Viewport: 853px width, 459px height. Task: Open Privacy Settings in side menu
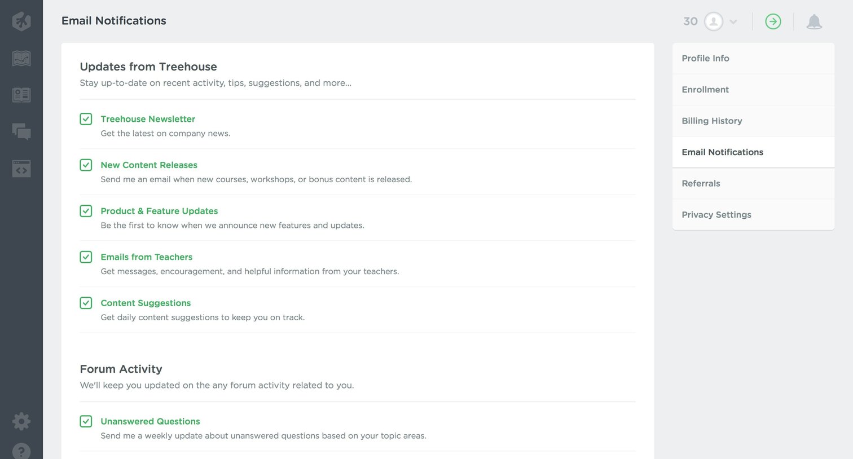(x=753, y=215)
